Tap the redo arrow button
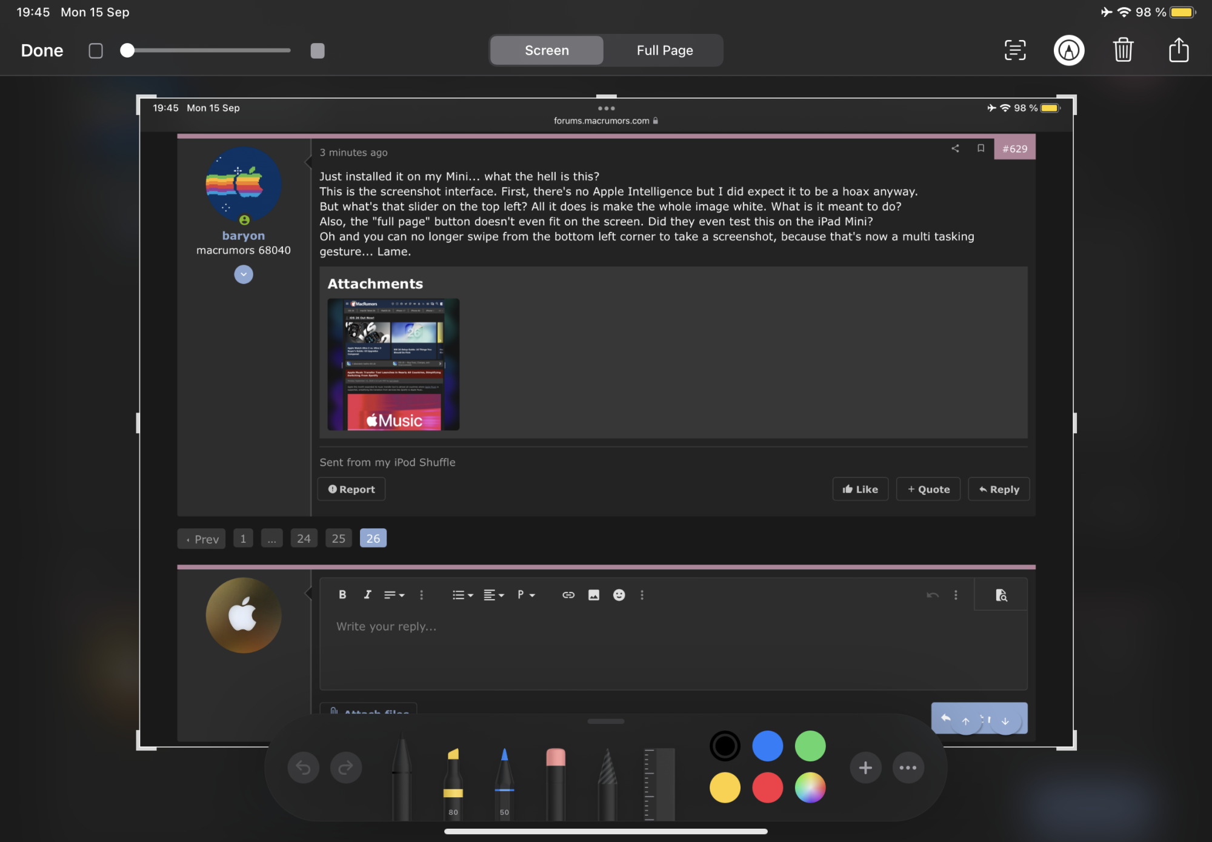1212x842 pixels. [x=345, y=768]
